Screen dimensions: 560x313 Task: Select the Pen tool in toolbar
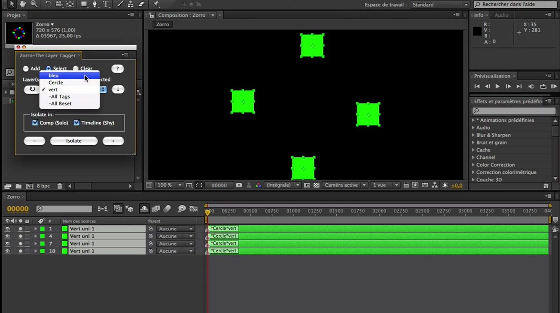[x=95, y=4]
